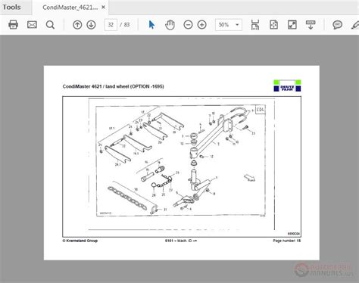Image resolution: width=359 pixels, height=283 pixels.
Task: Open the Tools tab
Action: [x=12, y=7]
